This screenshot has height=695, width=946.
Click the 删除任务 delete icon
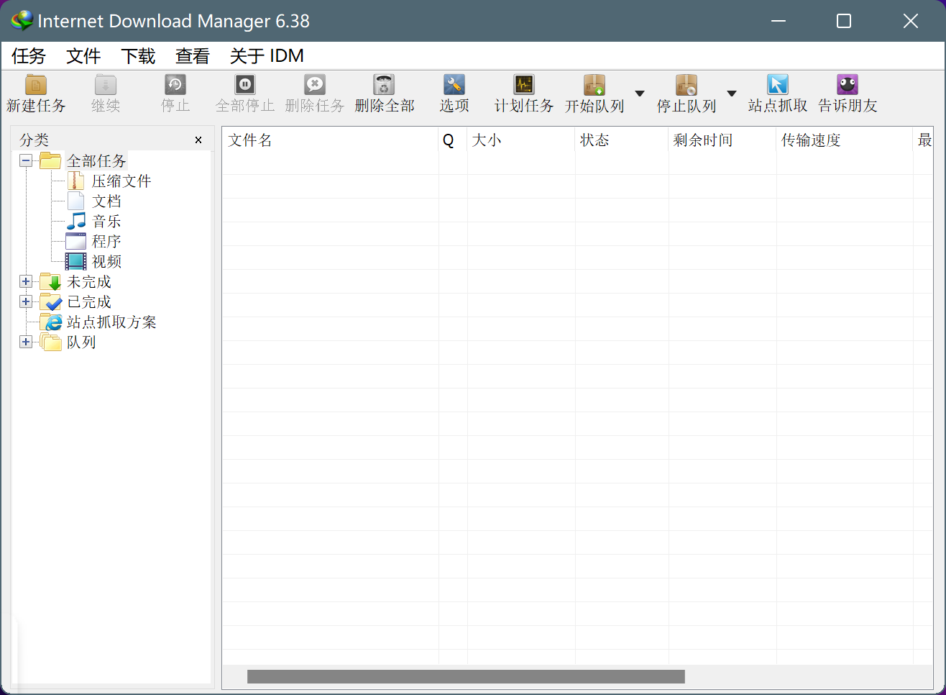click(x=315, y=85)
